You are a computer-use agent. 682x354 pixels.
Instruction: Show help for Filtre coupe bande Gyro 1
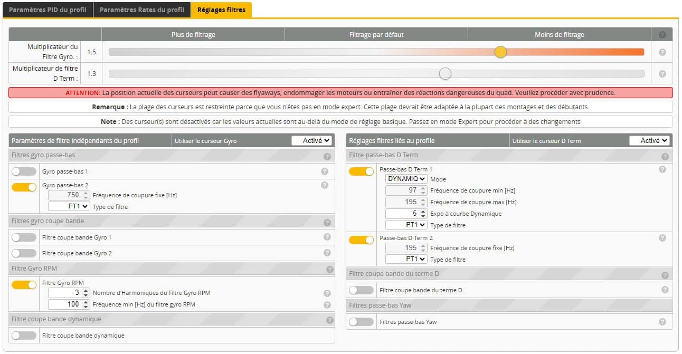pyautogui.click(x=327, y=237)
